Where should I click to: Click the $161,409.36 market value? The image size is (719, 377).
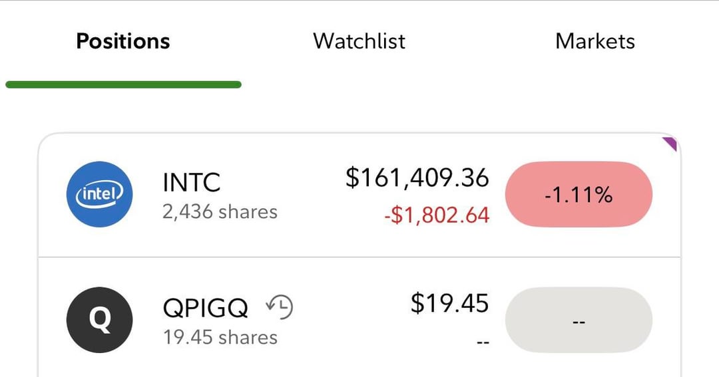pos(417,178)
